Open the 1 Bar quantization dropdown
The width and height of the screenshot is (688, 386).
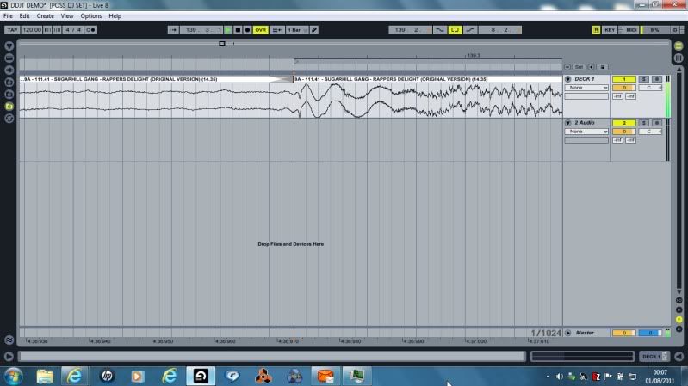296,29
